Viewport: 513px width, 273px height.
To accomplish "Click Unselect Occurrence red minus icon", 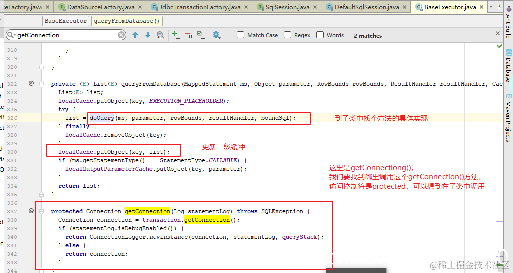I will (x=189, y=35).
